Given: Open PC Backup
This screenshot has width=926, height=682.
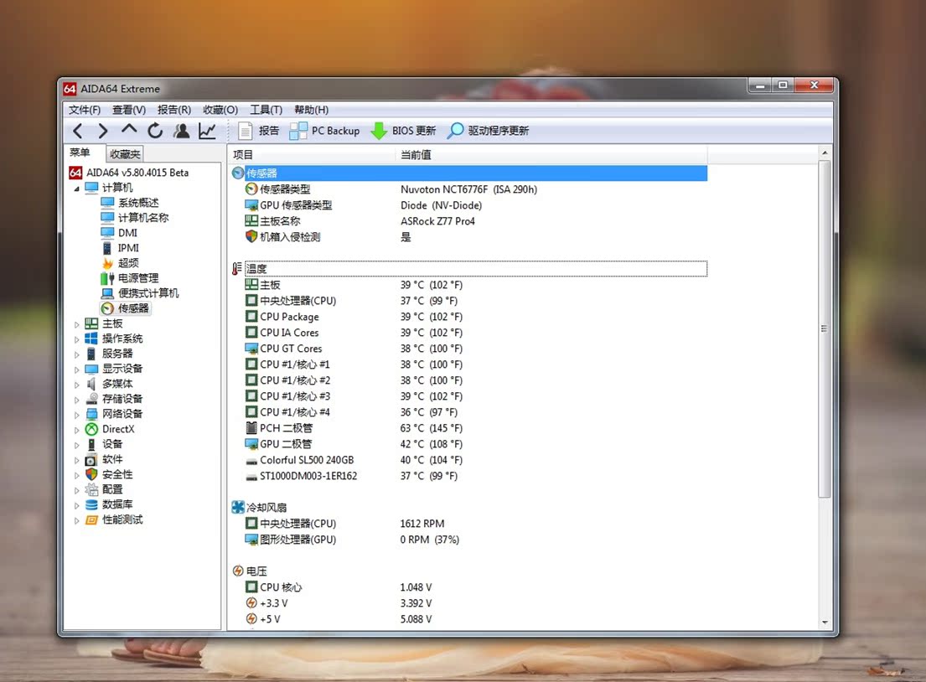Looking at the screenshot, I should pos(325,131).
